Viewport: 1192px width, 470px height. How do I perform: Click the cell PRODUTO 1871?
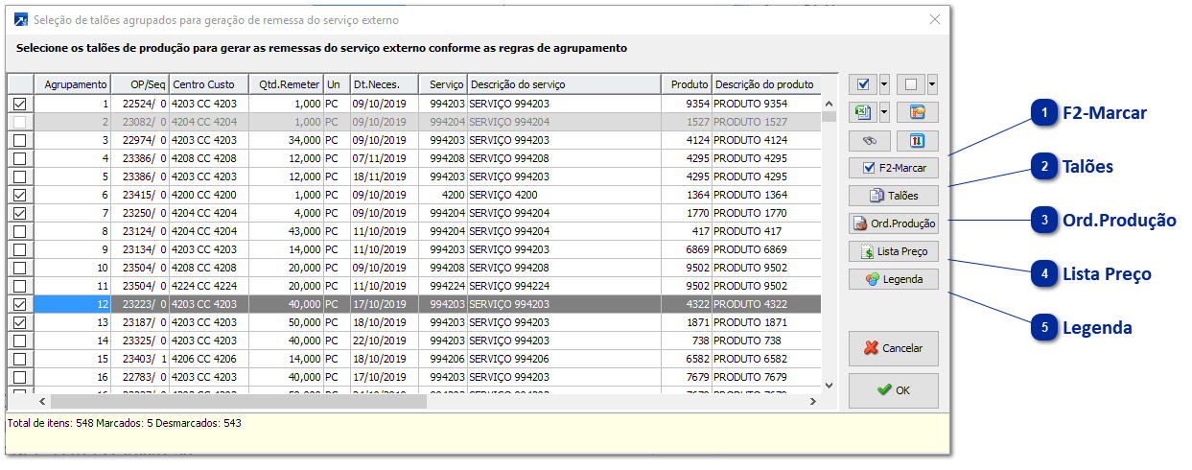click(x=766, y=322)
